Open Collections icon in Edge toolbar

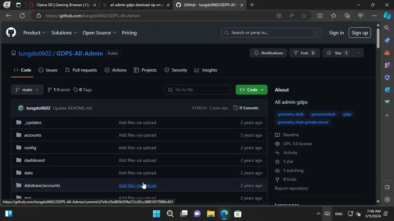(347, 16)
